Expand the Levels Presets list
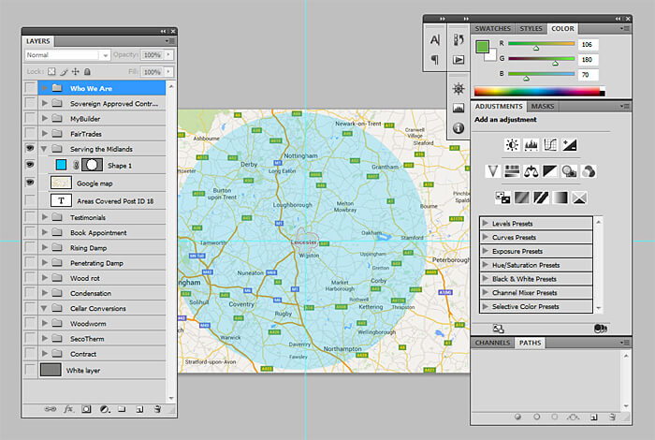Image resolution: width=655 pixels, height=440 pixels. (x=486, y=223)
